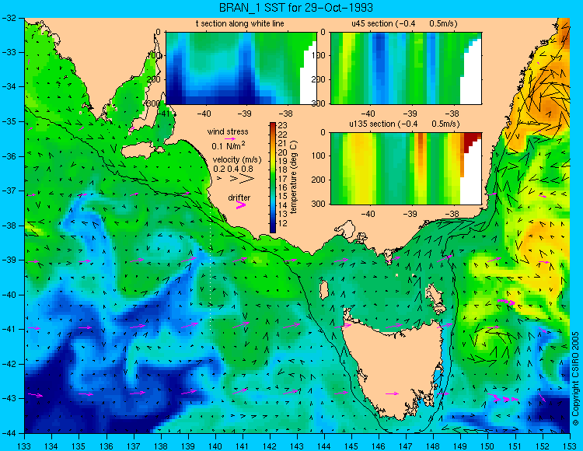
Task: Click Kangaroo Island on the map
Action: 139,151
